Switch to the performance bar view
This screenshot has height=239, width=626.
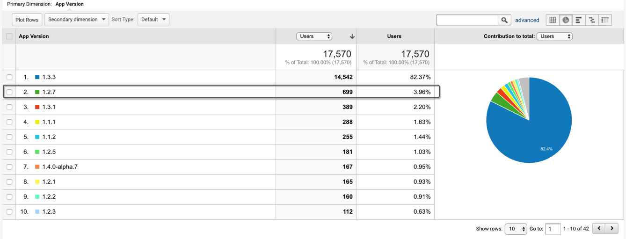(579, 20)
